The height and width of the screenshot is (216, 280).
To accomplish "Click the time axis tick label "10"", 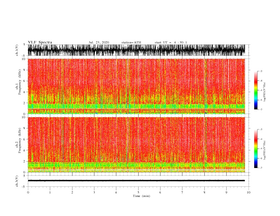I will pyautogui.click(x=249, y=192).
